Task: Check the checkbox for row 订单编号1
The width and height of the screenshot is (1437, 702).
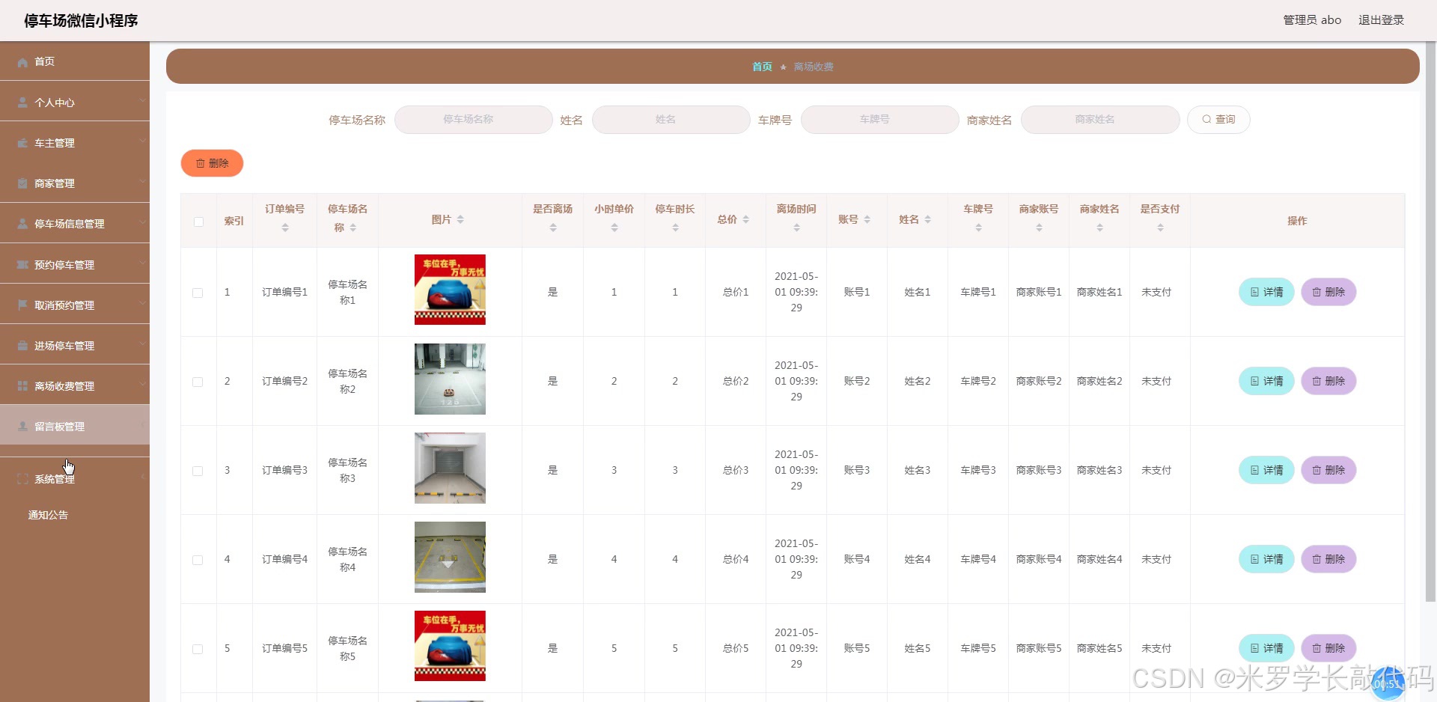Action: click(198, 293)
